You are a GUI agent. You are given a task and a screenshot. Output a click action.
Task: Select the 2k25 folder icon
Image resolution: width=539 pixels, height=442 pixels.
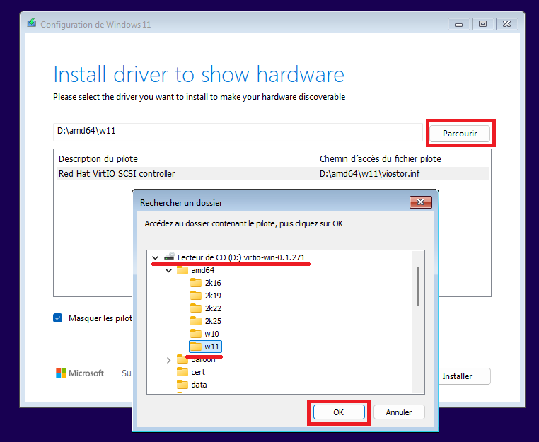(x=196, y=321)
